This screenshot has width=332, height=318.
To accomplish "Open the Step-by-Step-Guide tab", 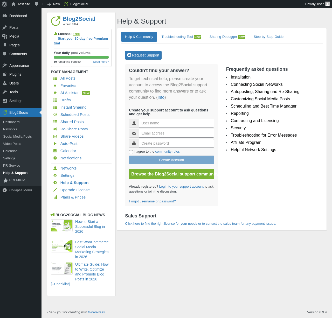I will point(268,37).
